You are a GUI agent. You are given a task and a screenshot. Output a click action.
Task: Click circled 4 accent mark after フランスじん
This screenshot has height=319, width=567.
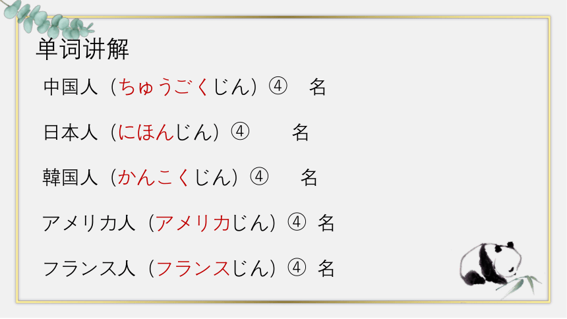click(x=297, y=268)
